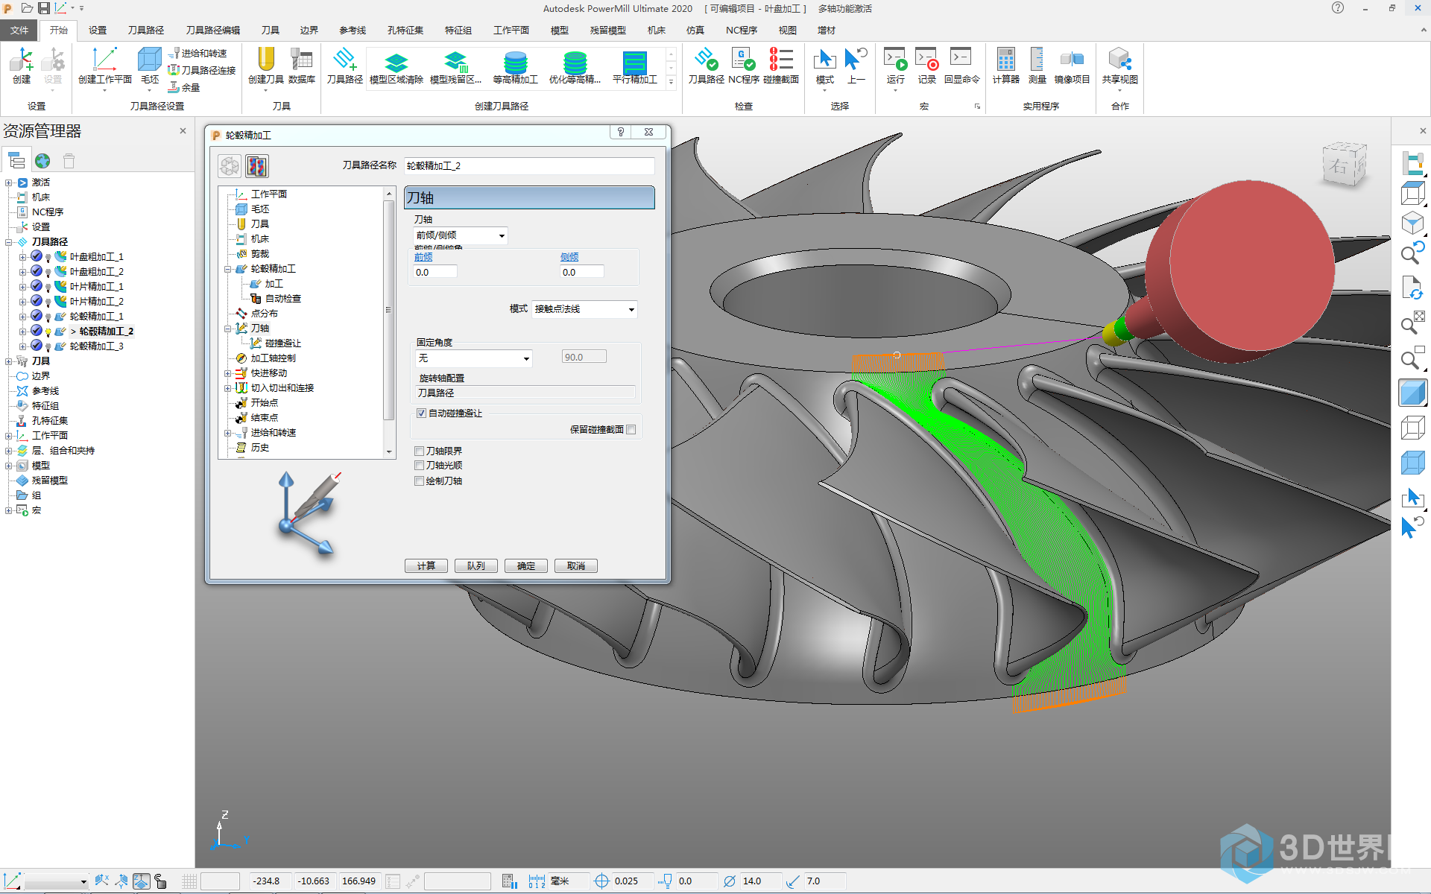Image resolution: width=1431 pixels, height=894 pixels.
Task: Open 碰撞截面 check tool
Action: coord(780,66)
